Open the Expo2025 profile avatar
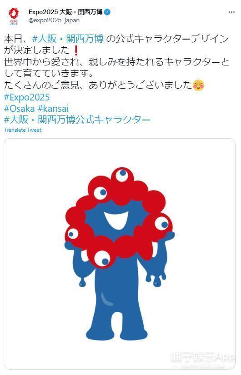This screenshot has height=375, width=241. tap(14, 16)
